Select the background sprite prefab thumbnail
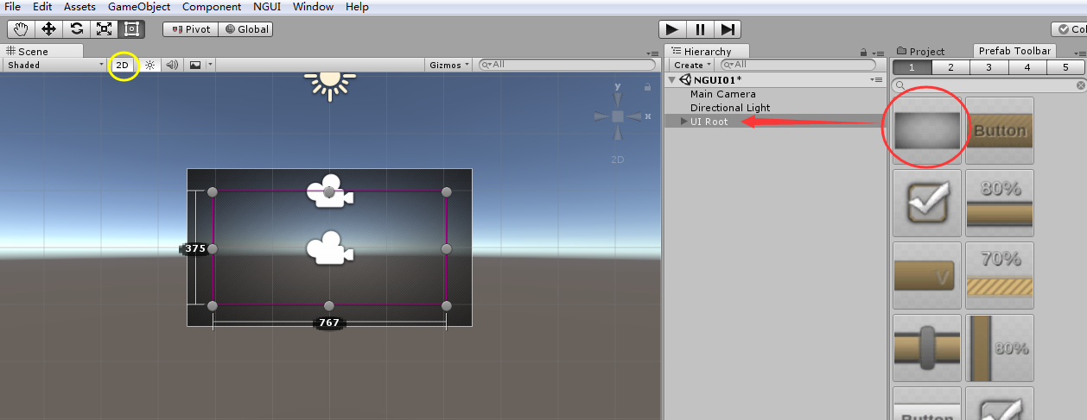This screenshot has width=1087, height=420. click(926, 130)
